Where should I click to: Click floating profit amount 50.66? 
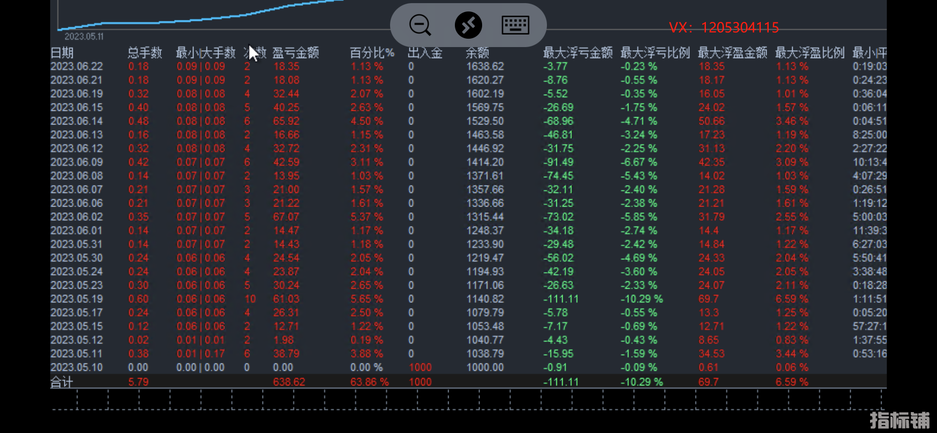click(712, 121)
